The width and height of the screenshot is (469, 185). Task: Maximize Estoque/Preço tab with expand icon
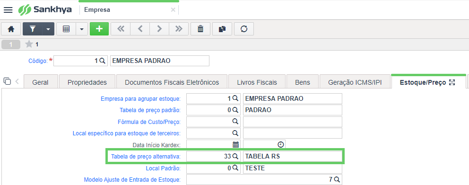point(452,83)
